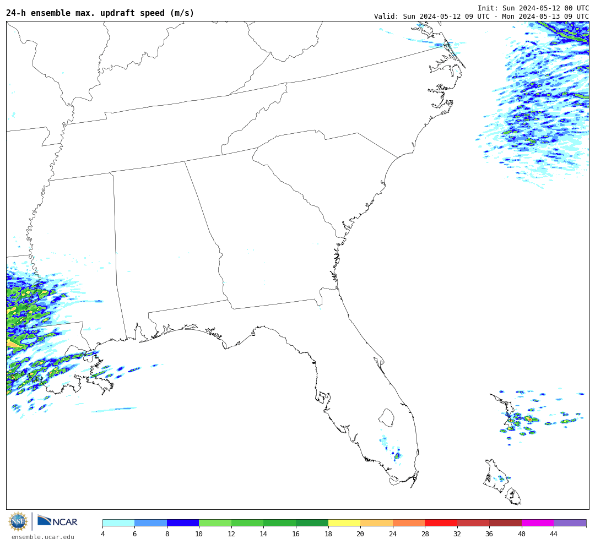Screen dimensions: 595x544
Task: Click the colorbar label '4'
Action: pyautogui.click(x=102, y=534)
